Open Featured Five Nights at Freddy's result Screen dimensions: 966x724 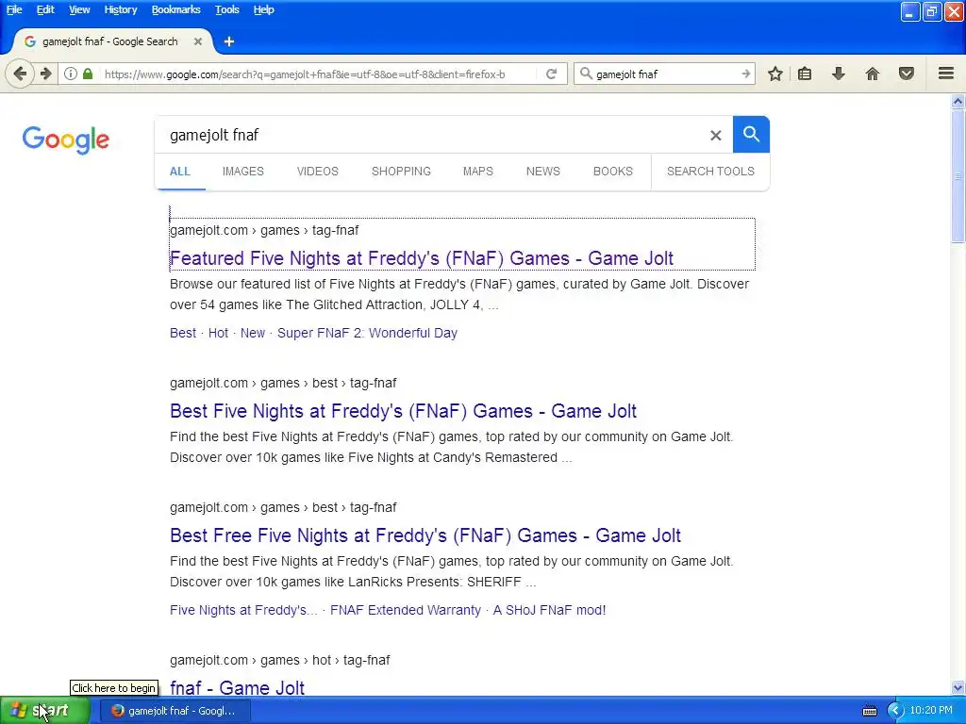[x=422, y=258]
